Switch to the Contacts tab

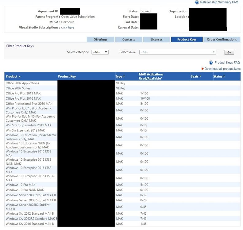(129, 40)
